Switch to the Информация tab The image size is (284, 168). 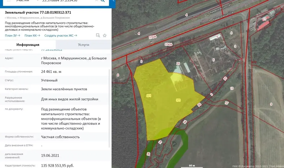[28, 45]
